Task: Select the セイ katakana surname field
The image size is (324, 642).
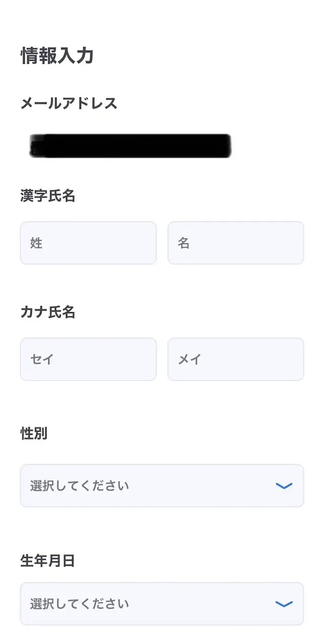Action: (88, 359)
